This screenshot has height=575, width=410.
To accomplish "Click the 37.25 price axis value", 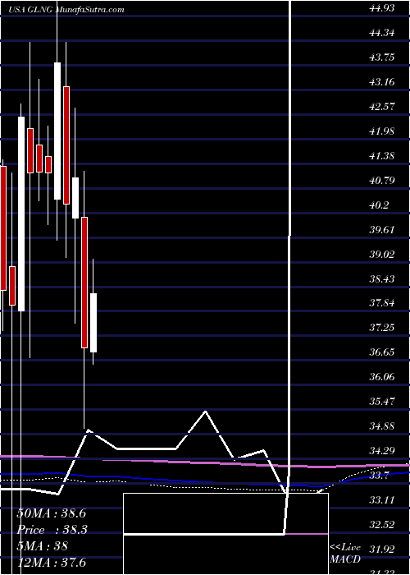I will (382, 329).
